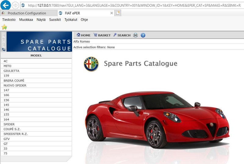Open a new browser tab
This screenshot has width=244, height=164.
tap(118, 13)
